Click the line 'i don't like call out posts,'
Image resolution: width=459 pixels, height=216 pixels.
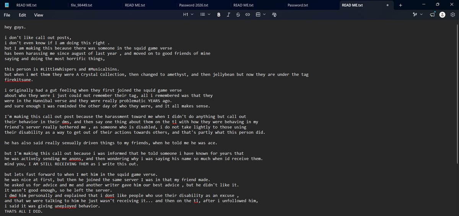point(38,37)
